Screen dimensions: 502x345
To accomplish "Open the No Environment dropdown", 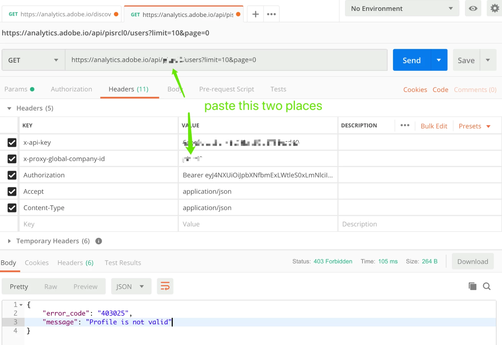I will pos(402,8).
